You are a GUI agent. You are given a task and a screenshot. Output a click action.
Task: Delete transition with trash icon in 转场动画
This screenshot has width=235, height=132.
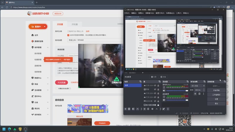[199, 94]
